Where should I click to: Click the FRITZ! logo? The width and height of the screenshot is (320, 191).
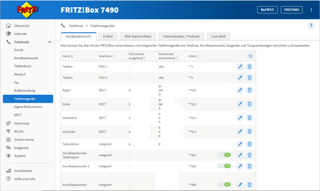(x=27, y=10)
